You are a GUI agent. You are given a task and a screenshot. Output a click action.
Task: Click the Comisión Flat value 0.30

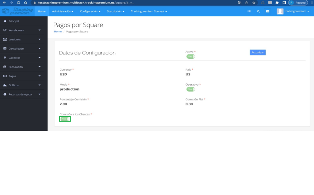189,104
